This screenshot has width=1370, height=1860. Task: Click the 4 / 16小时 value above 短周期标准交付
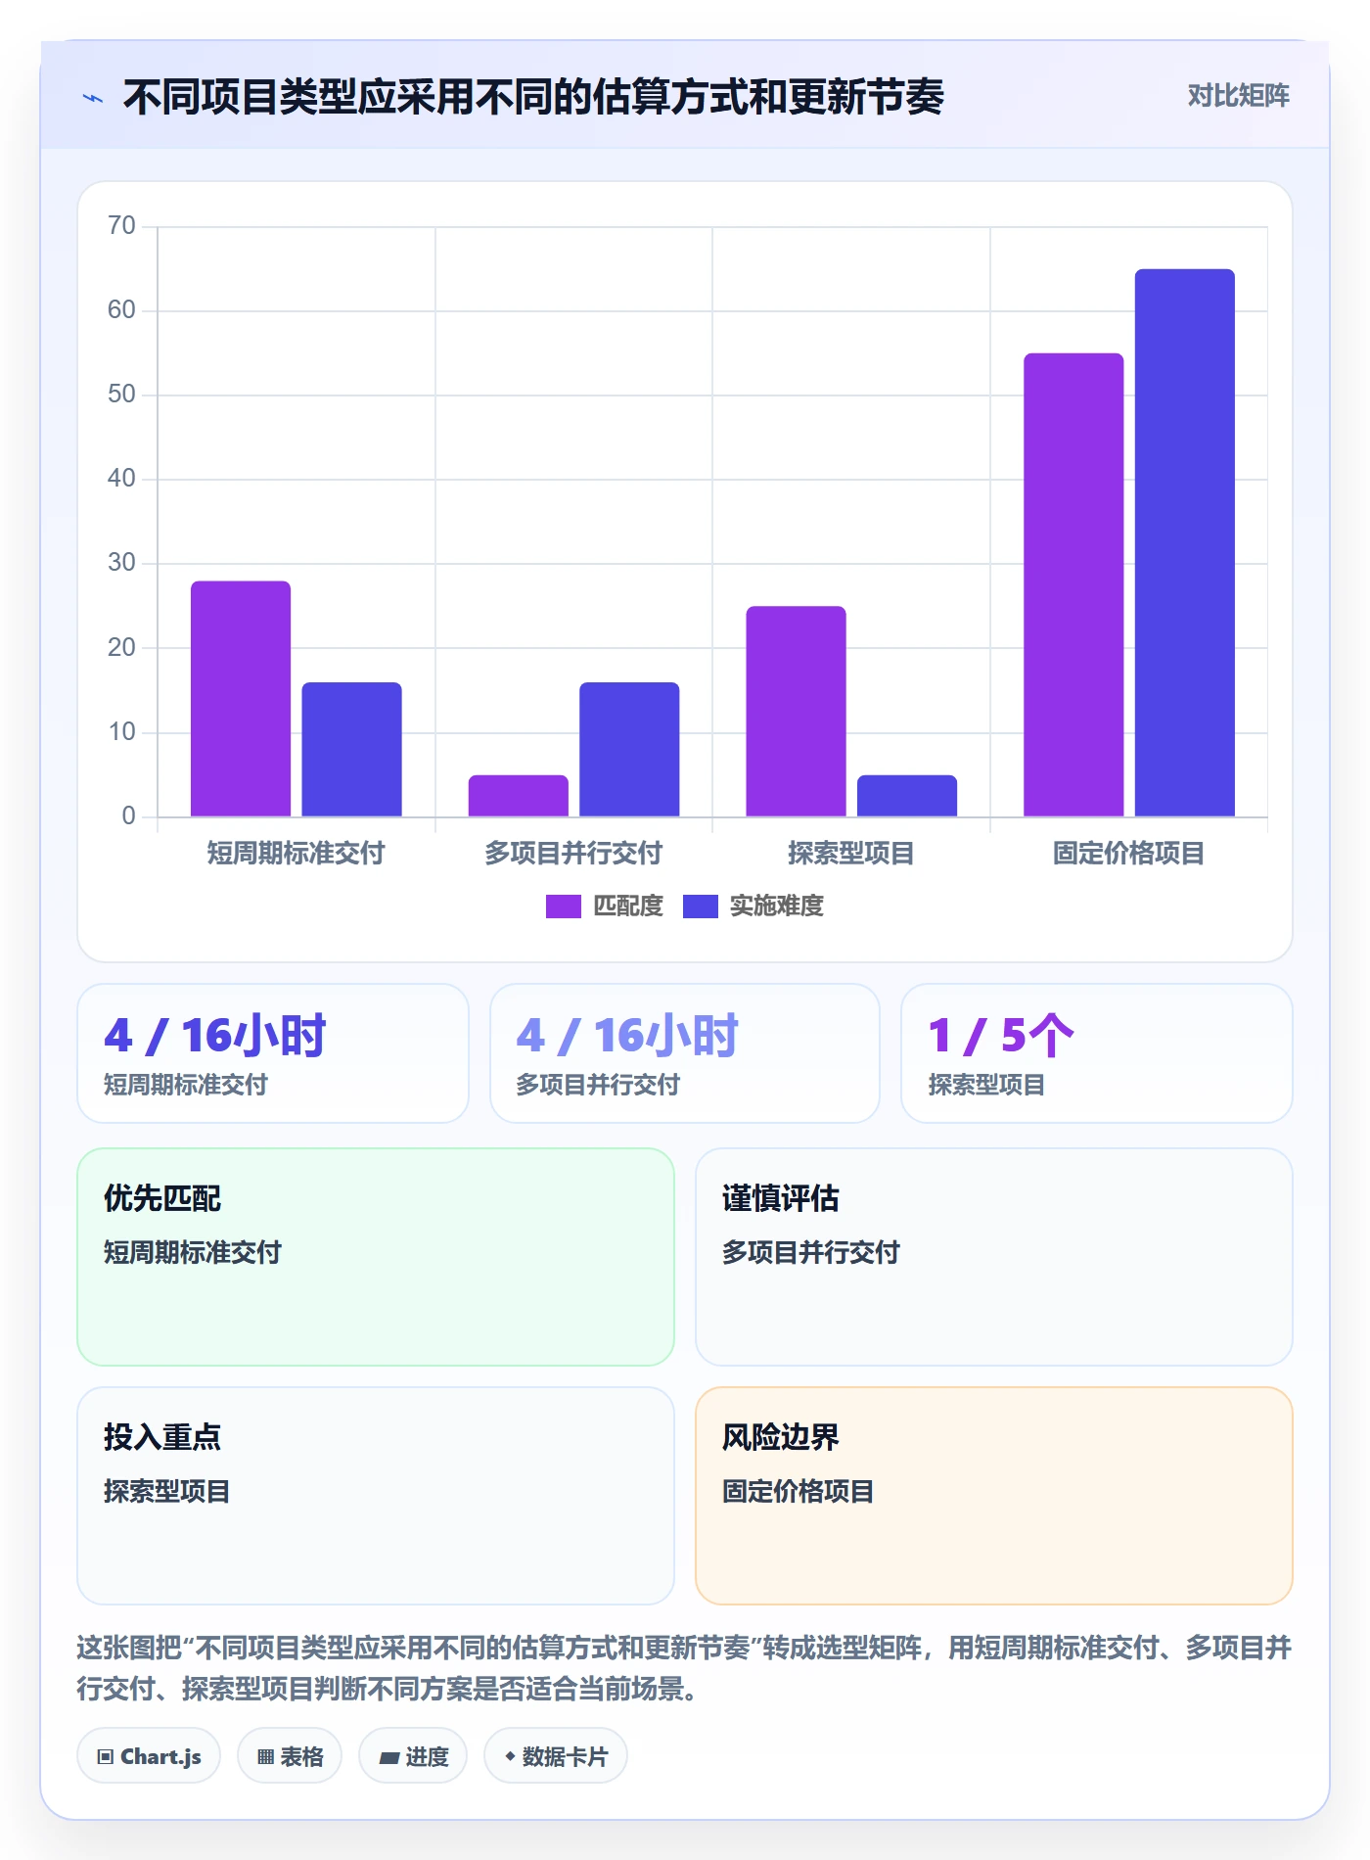point(215,1036)
